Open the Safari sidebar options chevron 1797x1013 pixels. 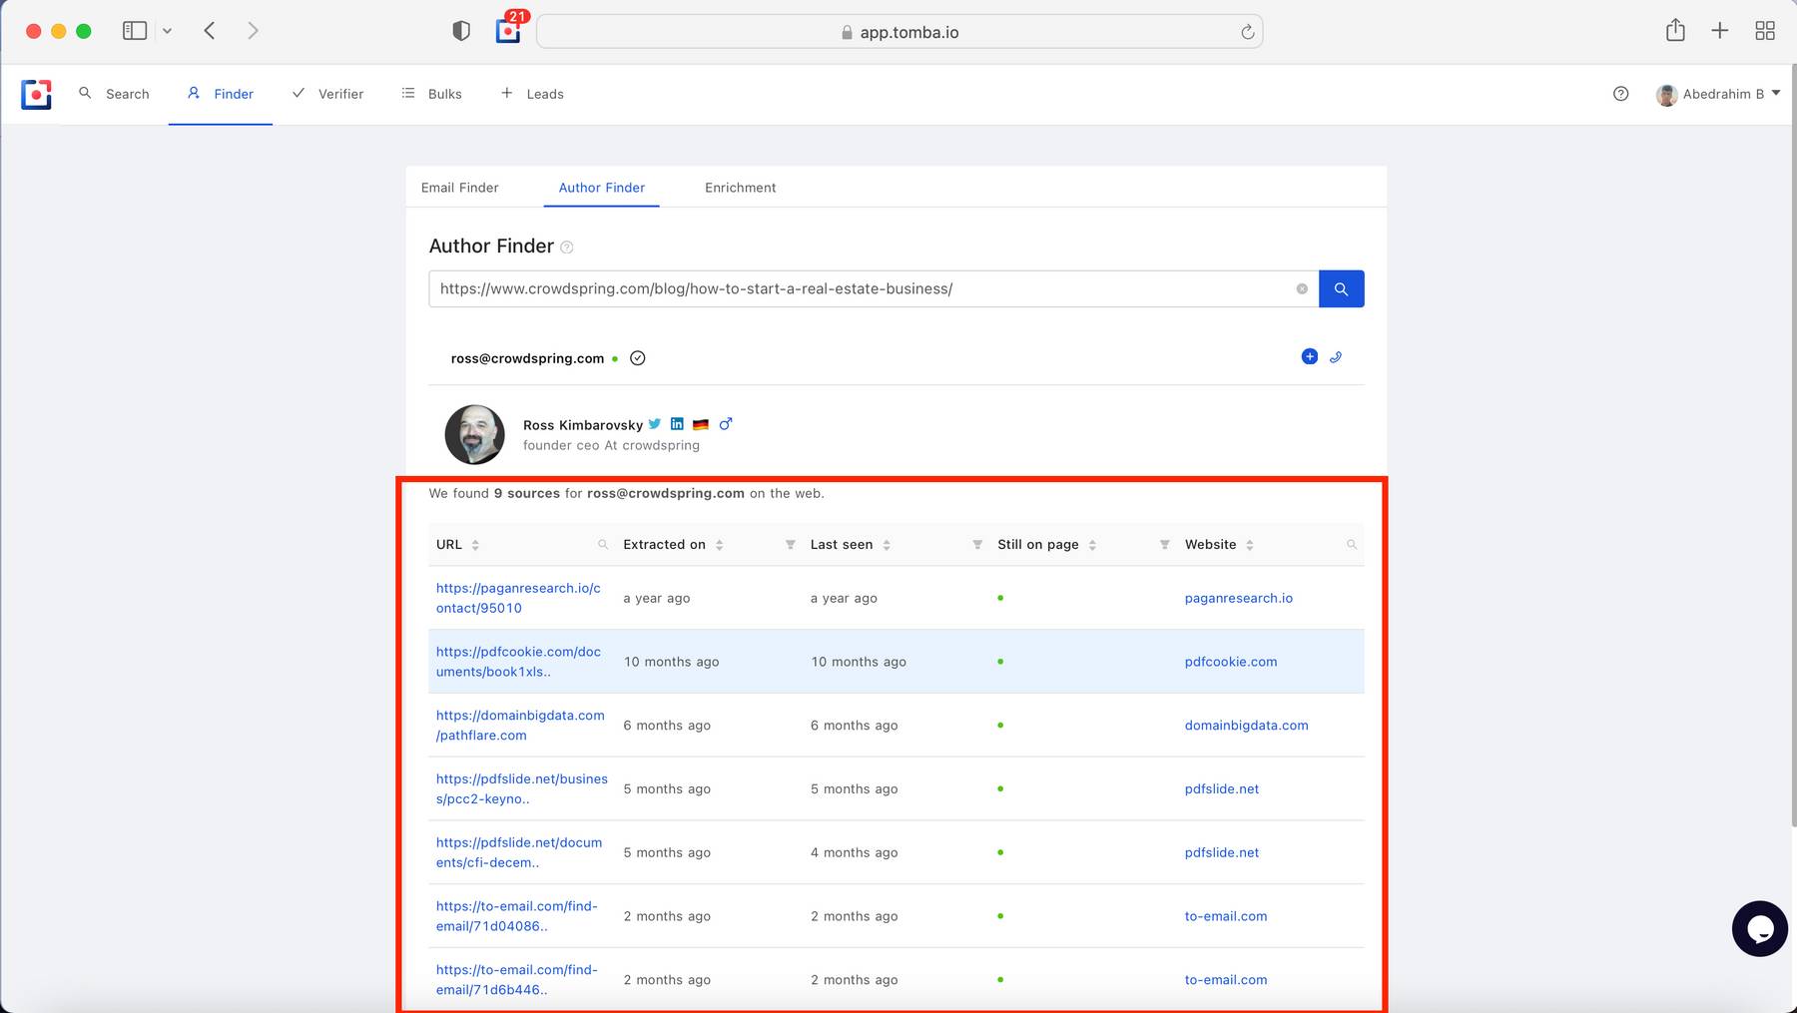tap(167, 31)
